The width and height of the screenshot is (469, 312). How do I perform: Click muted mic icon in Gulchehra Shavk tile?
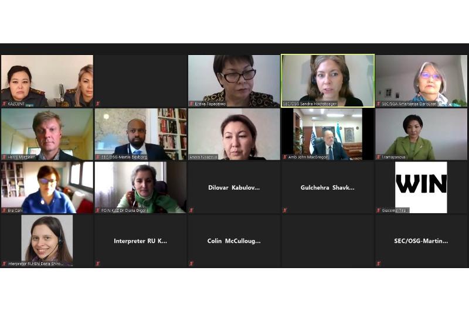pos(285,210)
